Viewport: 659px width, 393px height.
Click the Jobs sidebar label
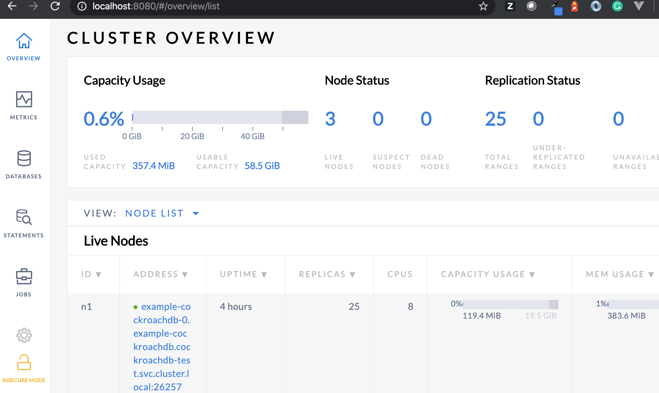[23, 294]
